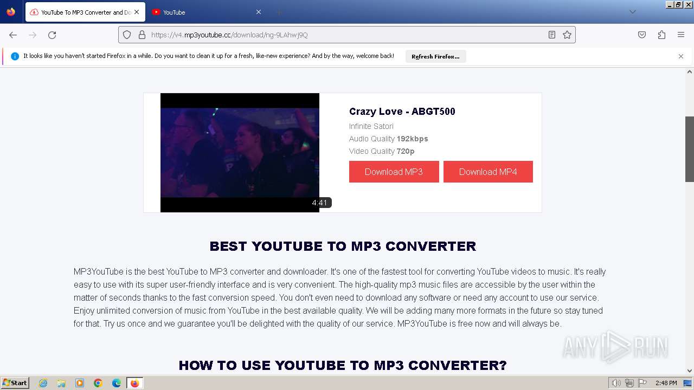Launch Microsoft Edge from taskbar
This screenshot has width=694, height=390.
(x=117, y=383)
